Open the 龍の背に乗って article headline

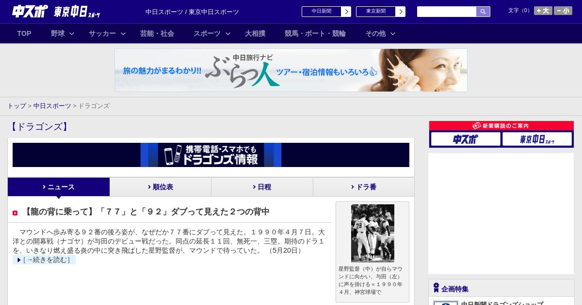coord(146,212)
